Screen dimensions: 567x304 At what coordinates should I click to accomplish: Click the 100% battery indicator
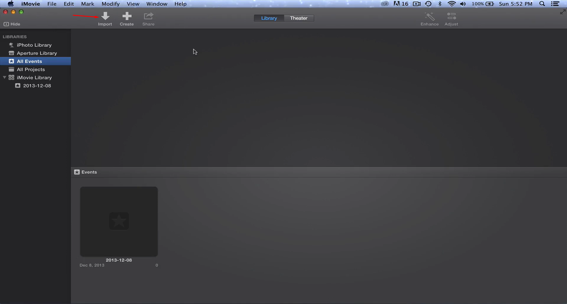[483, 4]
